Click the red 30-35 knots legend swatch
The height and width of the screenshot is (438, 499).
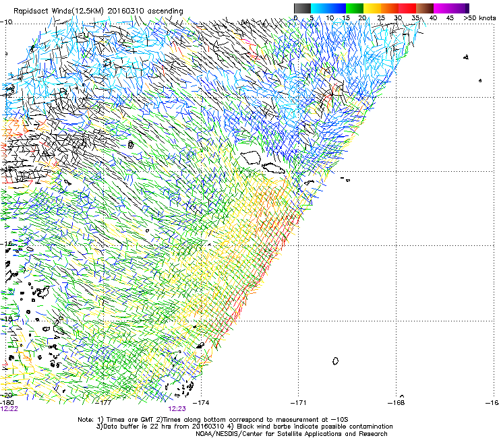[407, 8]
